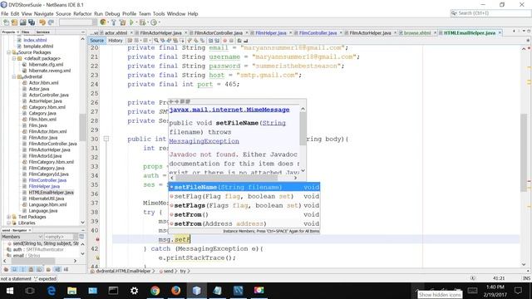
Task: Toggle Show Inherited Members in Navigator
Action: point(6,269)
